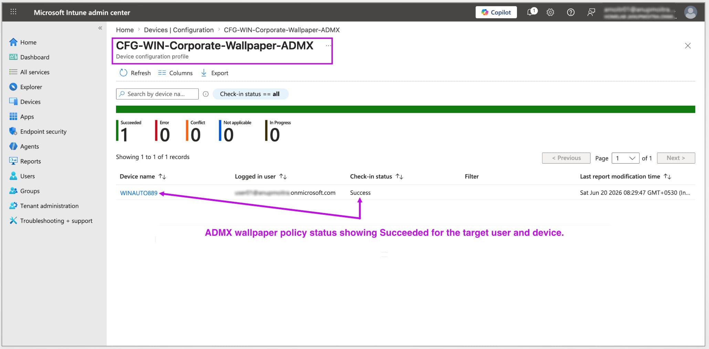Click the Conflict count tile

click(195, 131)
